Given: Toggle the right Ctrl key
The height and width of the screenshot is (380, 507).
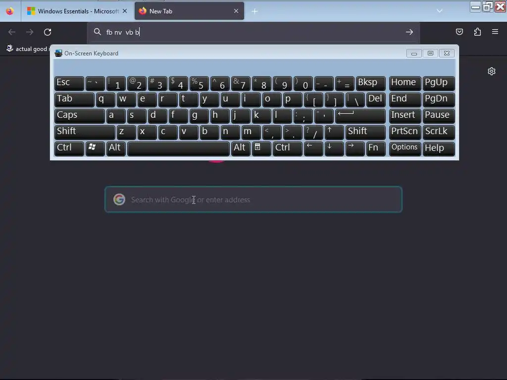Looking at the screenshot, I should 288,148.
